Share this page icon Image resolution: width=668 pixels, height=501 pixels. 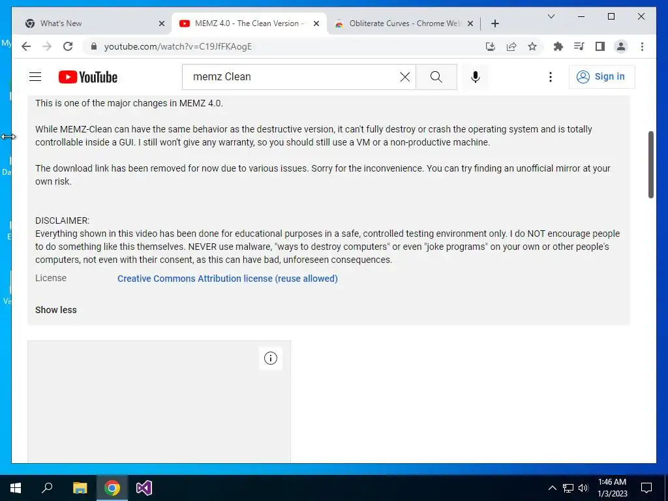[511, 46]
